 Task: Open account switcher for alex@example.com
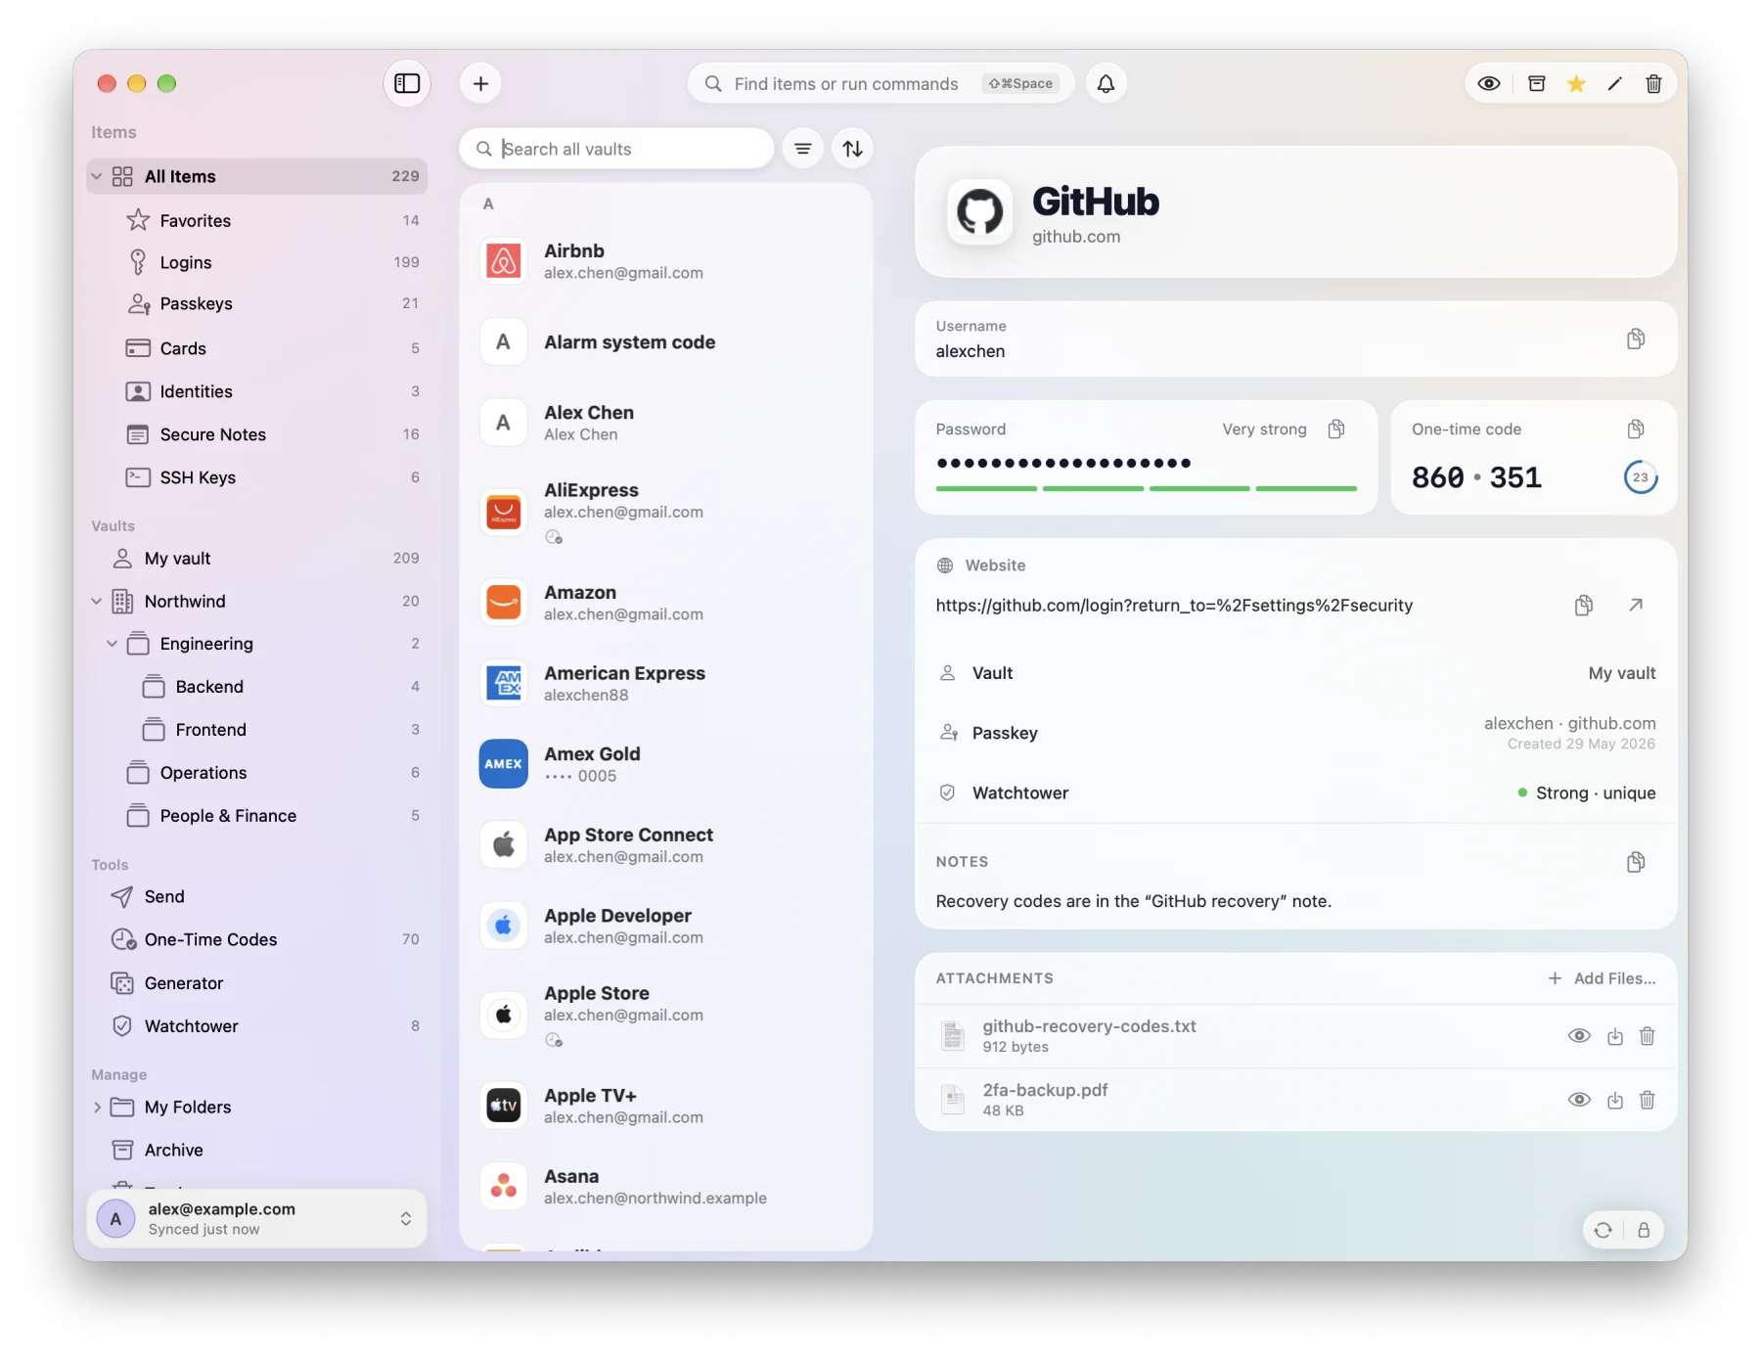pos(257,1219)
